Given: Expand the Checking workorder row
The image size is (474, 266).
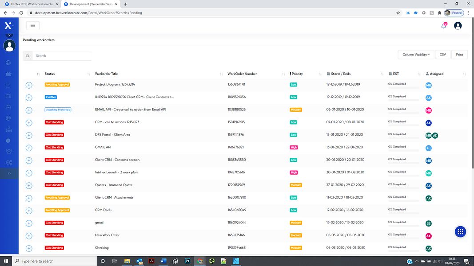Looking at the screenshot, I should pyautogui.click(x=29, y=249).
